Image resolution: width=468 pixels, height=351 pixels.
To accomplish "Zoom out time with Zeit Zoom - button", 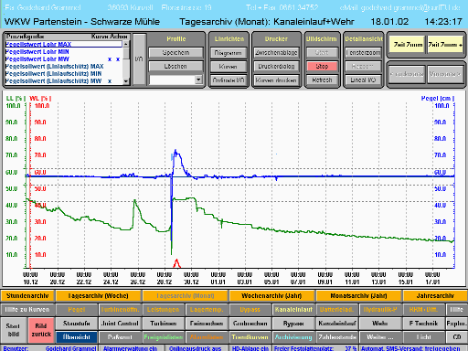I will tap(408, 45).
